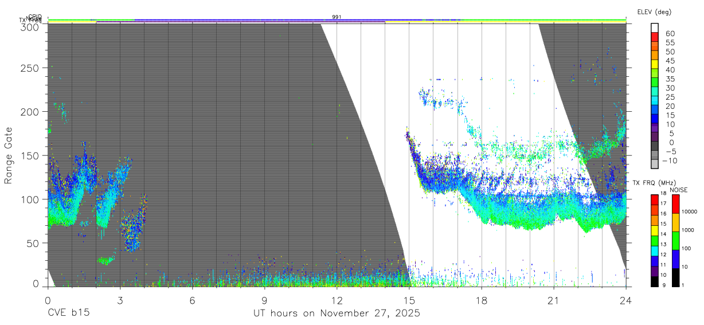Click the 'ELEV (deg)' legend title

pos(654,12)
